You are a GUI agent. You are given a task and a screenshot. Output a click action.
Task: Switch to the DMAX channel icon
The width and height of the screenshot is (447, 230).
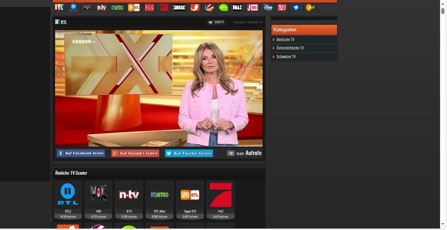pyautogui.click(x=237, y=8)
